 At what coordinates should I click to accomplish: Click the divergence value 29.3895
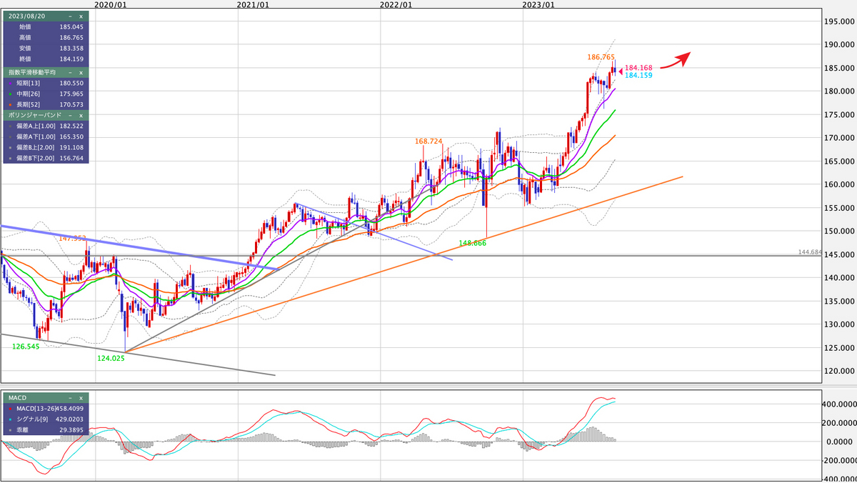coord(72,429)
